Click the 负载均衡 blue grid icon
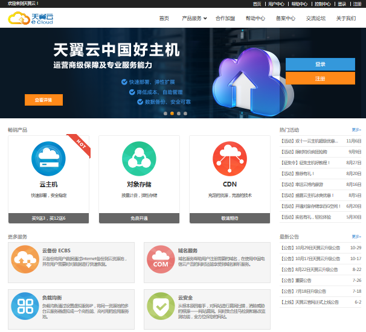Image resolution: width=366 pixels, height=332 pixels. pos(25,306)
